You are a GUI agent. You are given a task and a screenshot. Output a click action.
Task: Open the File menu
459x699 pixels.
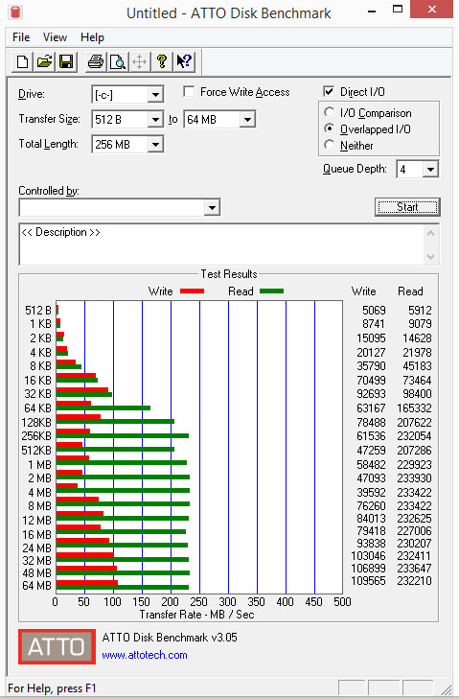pos(21,37)
